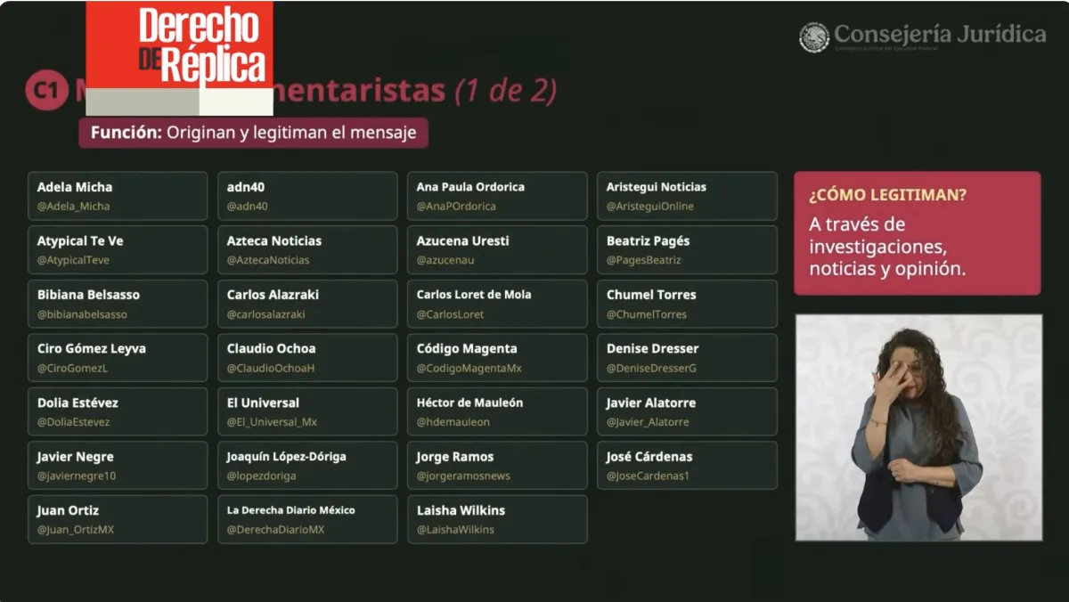
Task: Select the Beatriz Pagés card
Action: tap(687, 250)
